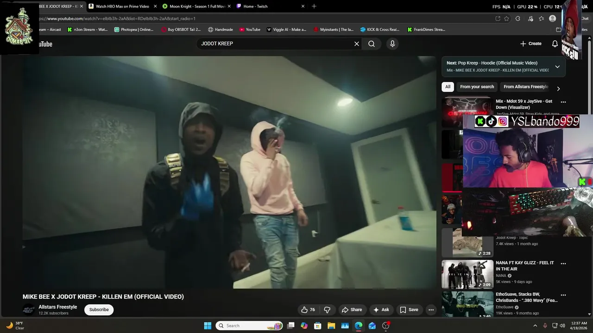This screenshot has height=333, width=593.
Task: Click the YouTube search magnifier button
Action: (x=372, y=43)
